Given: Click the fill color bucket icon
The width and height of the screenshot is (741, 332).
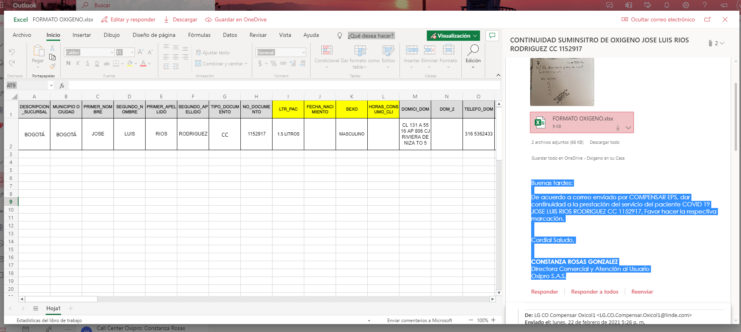Looking at the screenshot, I should pyautogui.click(x=130, y=63).
